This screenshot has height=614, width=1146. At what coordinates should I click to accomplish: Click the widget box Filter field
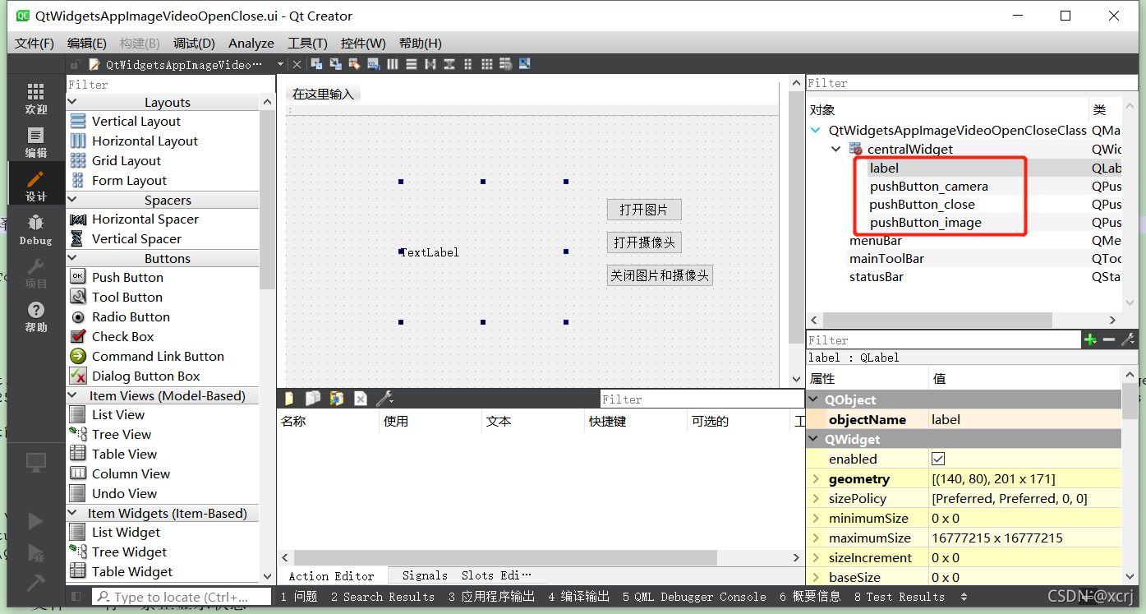171,84
